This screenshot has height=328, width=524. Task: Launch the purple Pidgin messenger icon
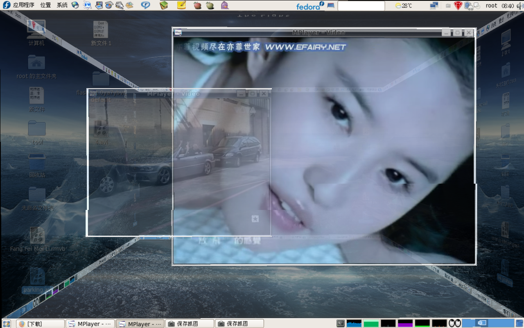(225, 5)
